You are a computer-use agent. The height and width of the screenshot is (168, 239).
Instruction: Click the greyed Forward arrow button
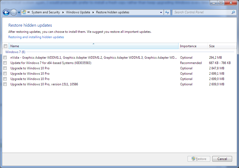click(14, 12)
